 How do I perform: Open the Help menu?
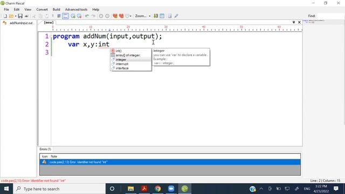pos(96,10)
